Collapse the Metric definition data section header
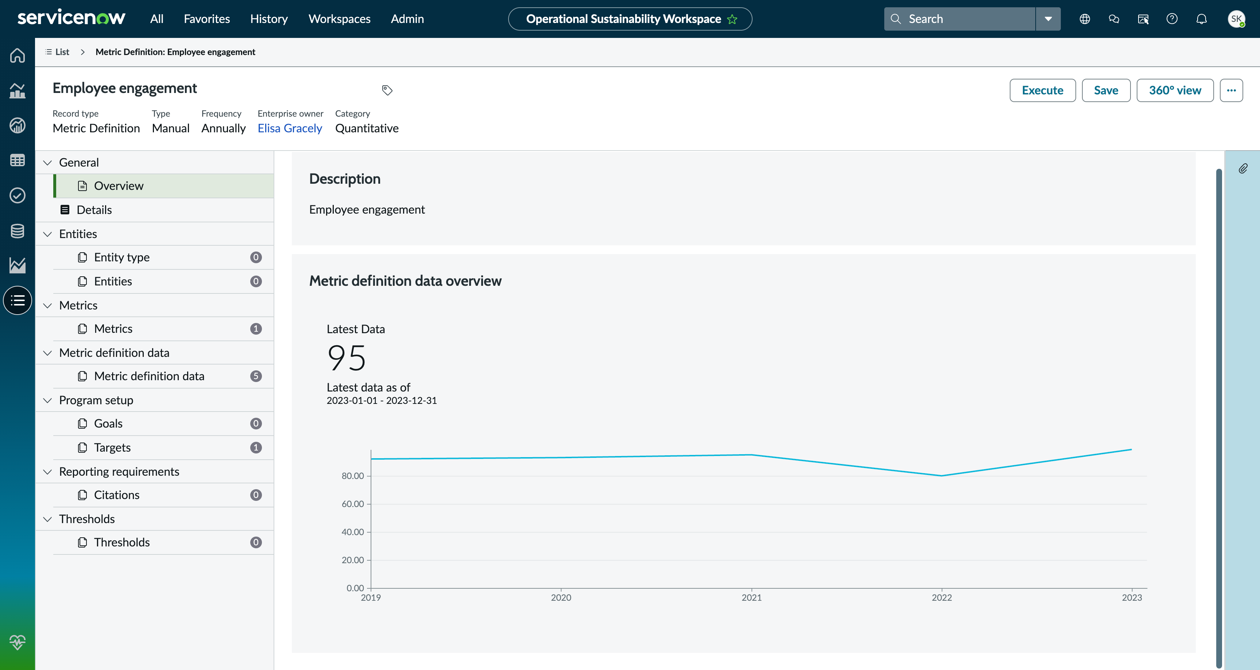 [x=47, y=353]
